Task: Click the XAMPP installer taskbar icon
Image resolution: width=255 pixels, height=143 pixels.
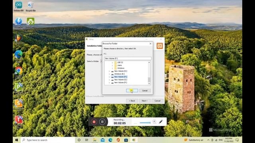Action: [x=134, y=140]
